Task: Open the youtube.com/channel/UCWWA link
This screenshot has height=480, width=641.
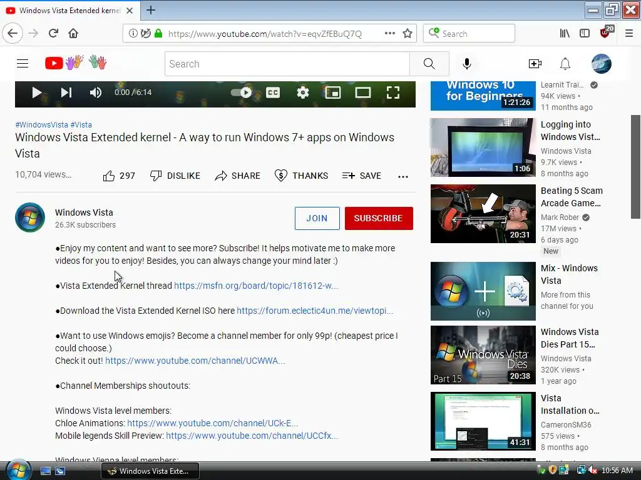Action: coord(195,361)
